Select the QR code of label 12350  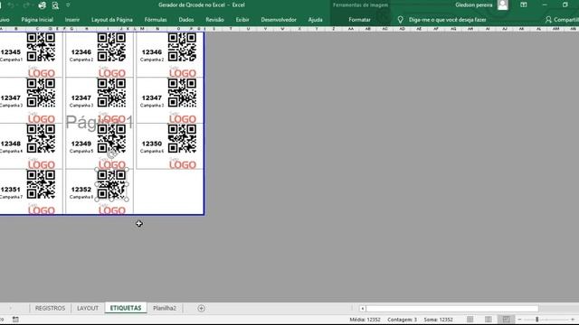(x=182, y=138)
